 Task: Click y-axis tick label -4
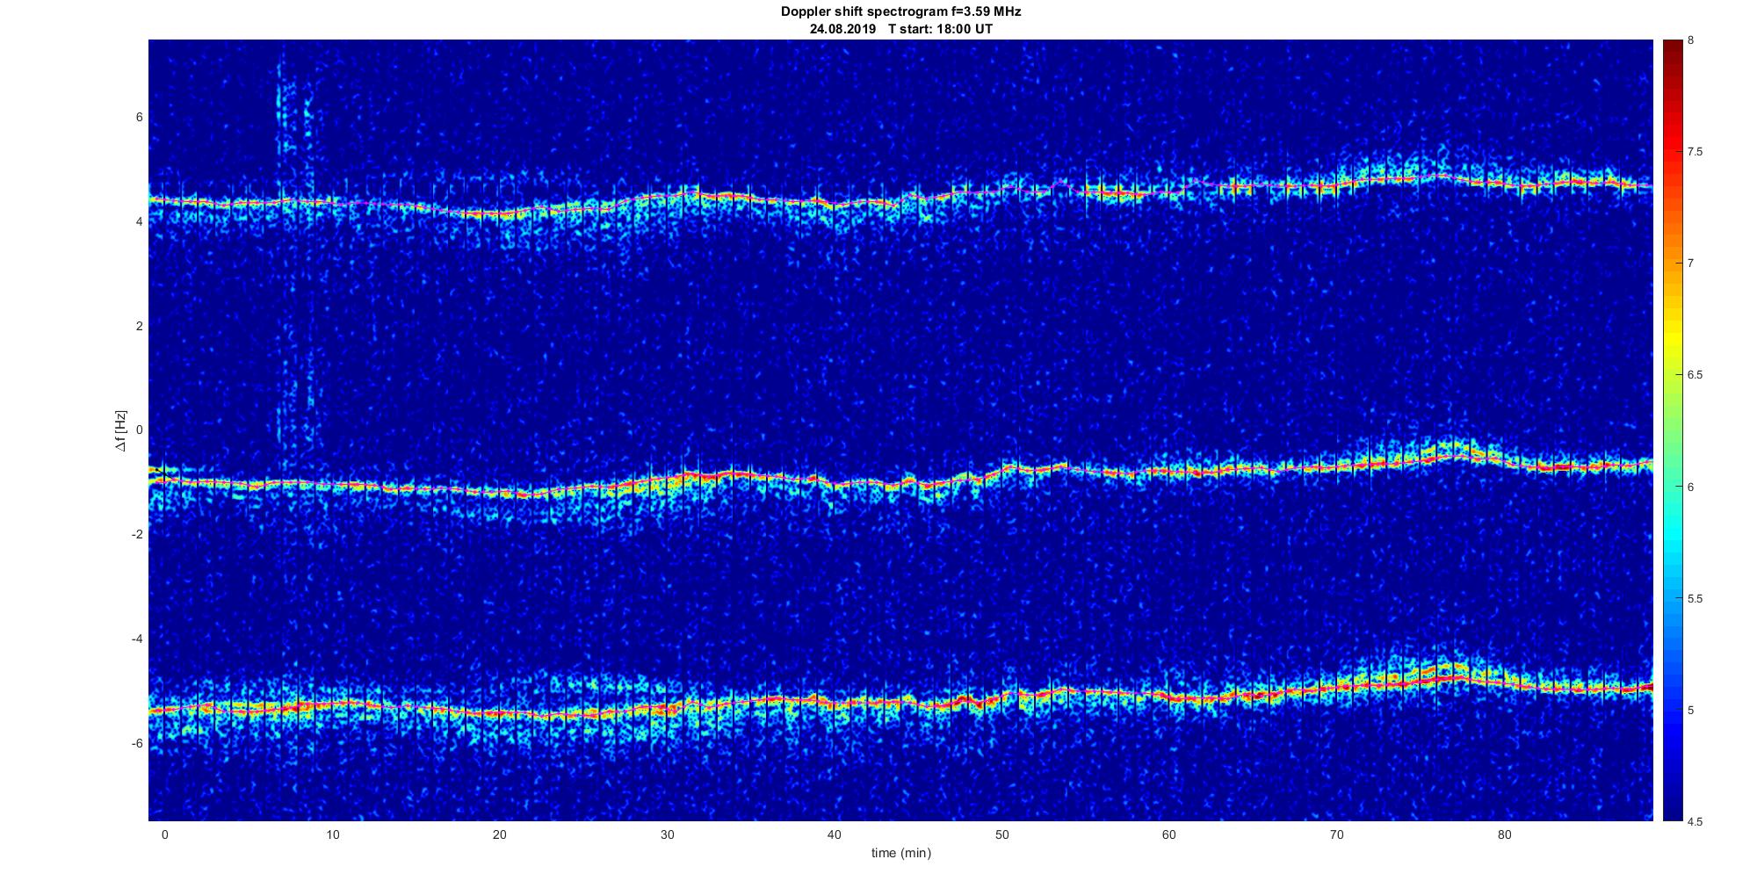(x=137, y=639)
